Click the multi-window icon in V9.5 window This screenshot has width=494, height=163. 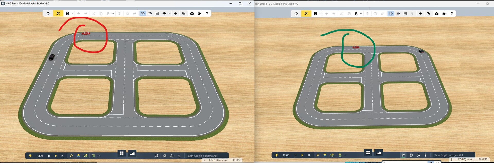click(184, 13)
